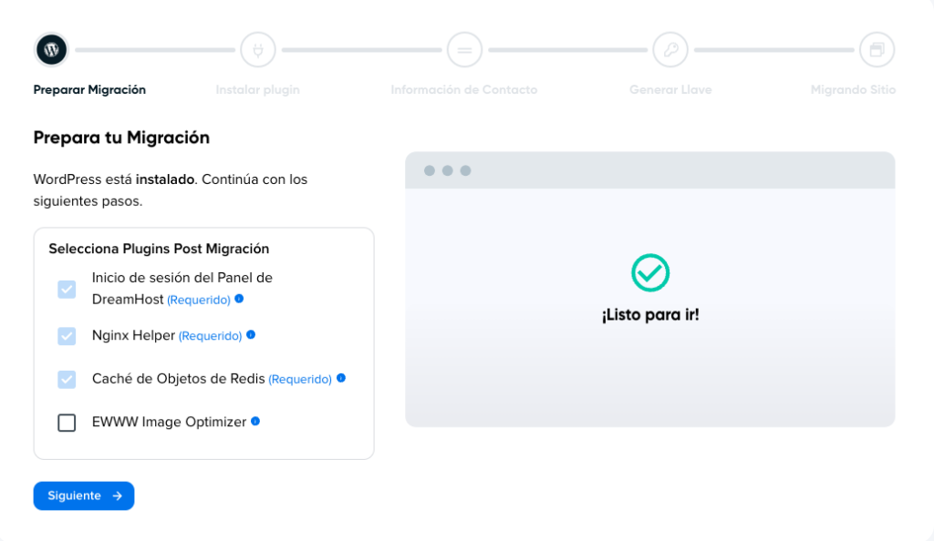Toggle Inicio de sesión del Panel de DreamHost checkbox

point(67,290)
